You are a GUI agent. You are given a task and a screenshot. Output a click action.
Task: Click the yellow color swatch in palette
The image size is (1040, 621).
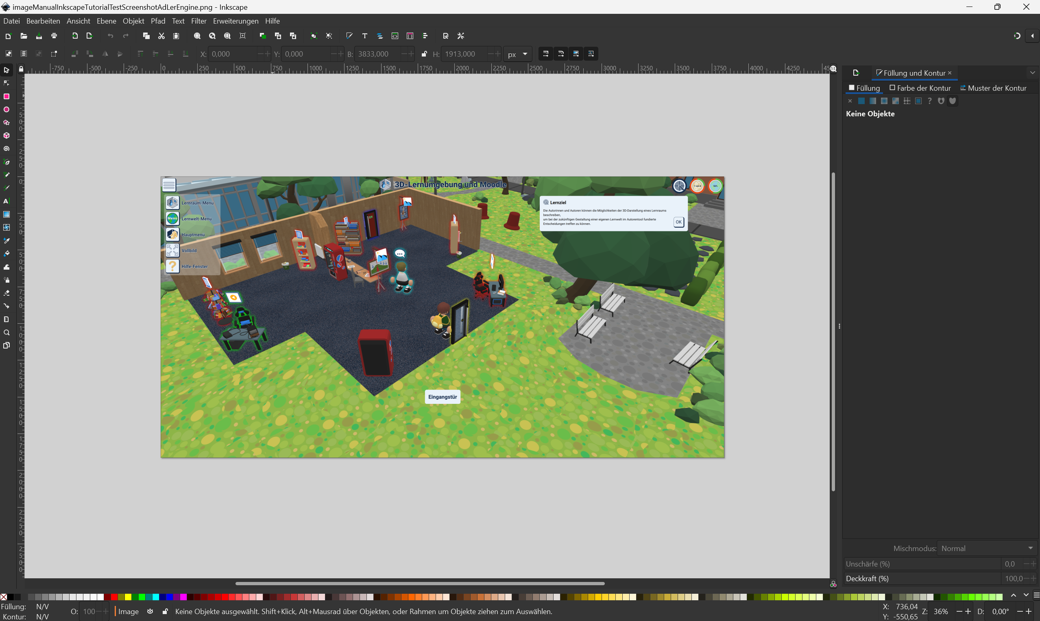[x=128, y=597]
